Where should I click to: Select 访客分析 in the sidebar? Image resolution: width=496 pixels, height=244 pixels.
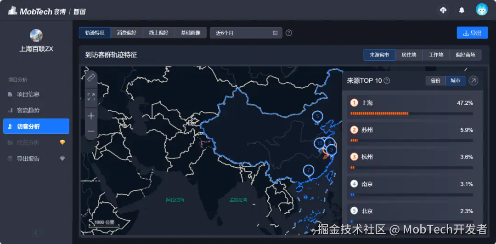click(x=36, y=126)
